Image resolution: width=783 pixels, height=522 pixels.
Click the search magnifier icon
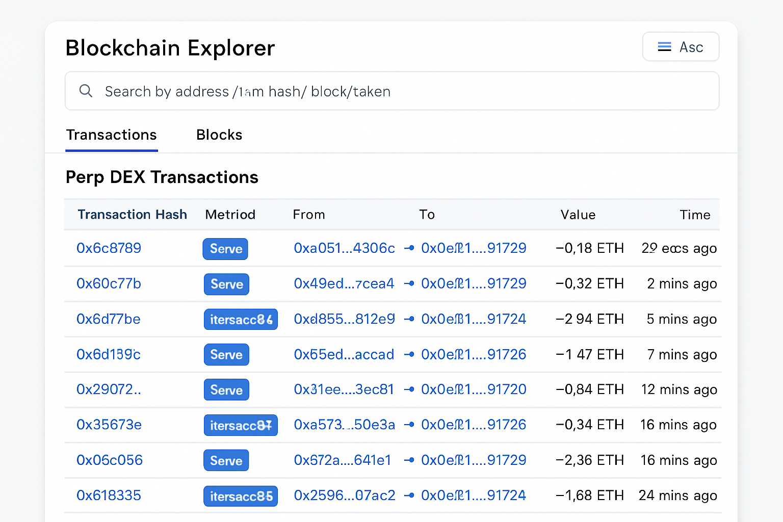pyautogui.click(x=86, y=91)
